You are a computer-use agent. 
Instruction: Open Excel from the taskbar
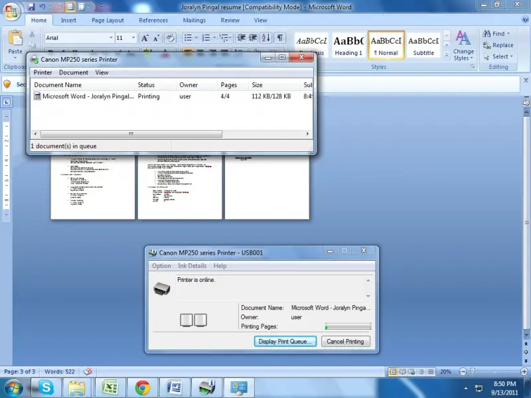pyautogui.click(x=110, y=387)
